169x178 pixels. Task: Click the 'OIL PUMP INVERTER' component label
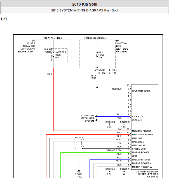tap(147, 172)
